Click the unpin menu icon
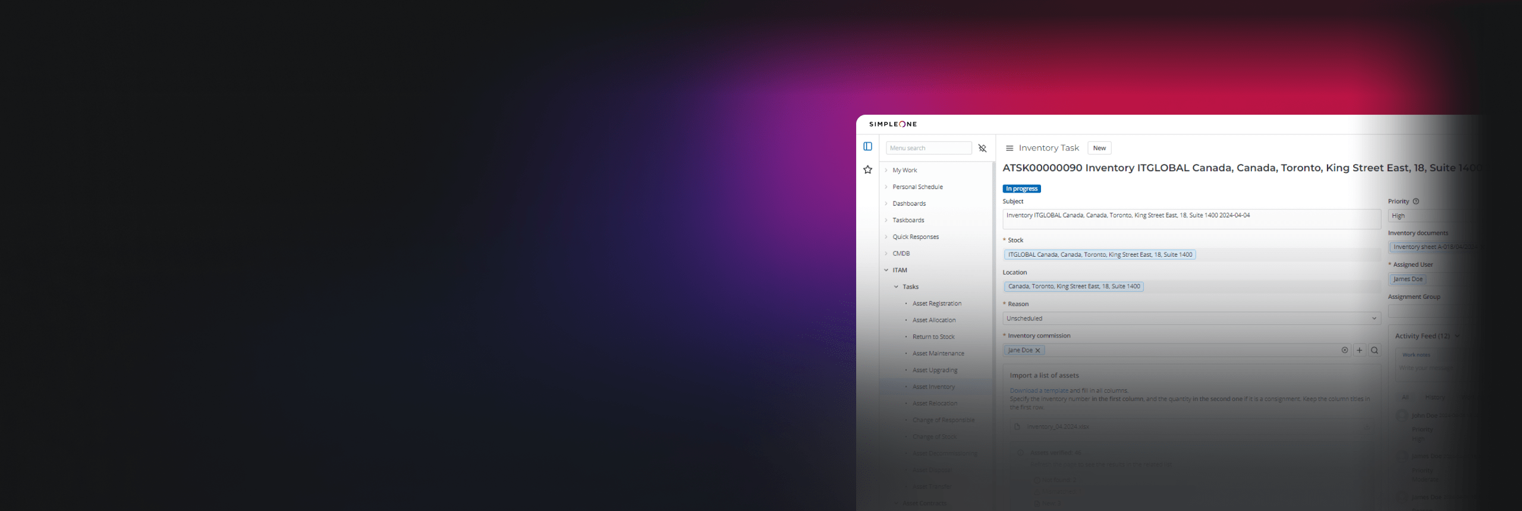Viewport: 1522px width, 511px height. [x=982, y=148]
